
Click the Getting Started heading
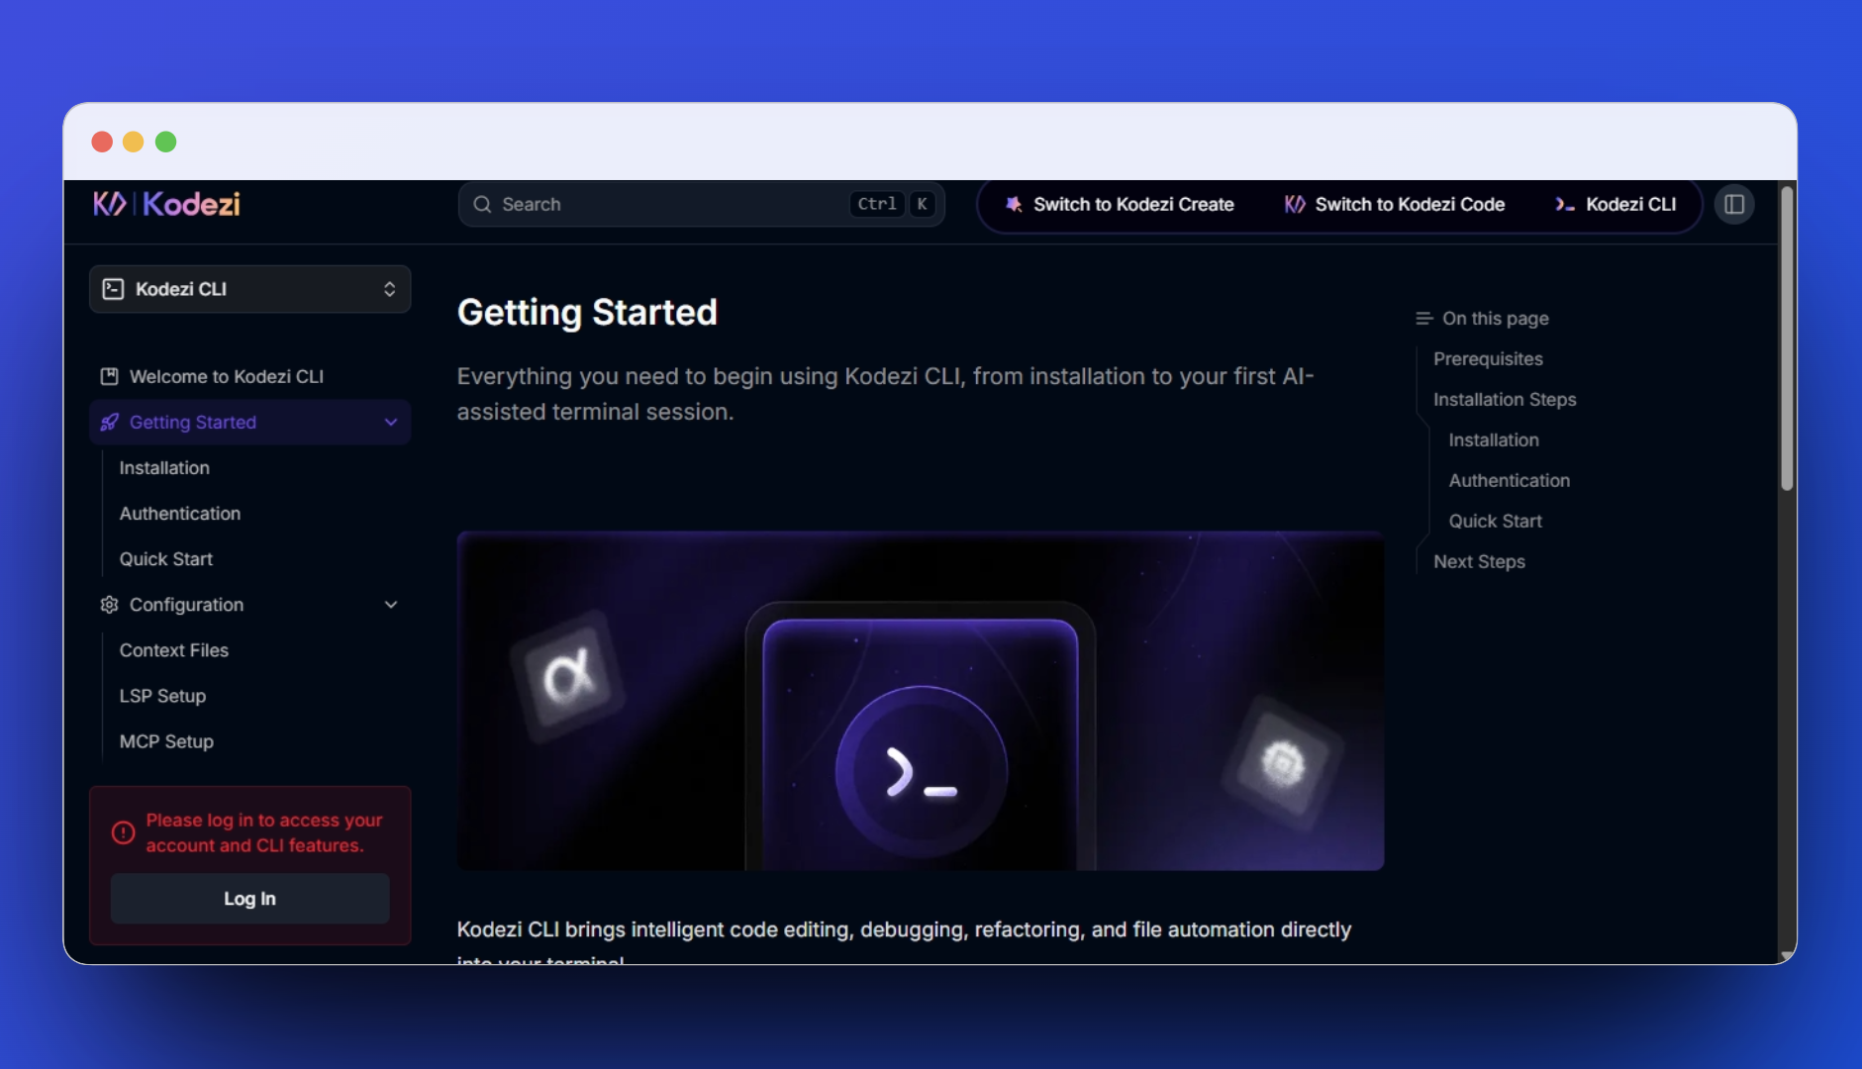[x=587, y=313]
